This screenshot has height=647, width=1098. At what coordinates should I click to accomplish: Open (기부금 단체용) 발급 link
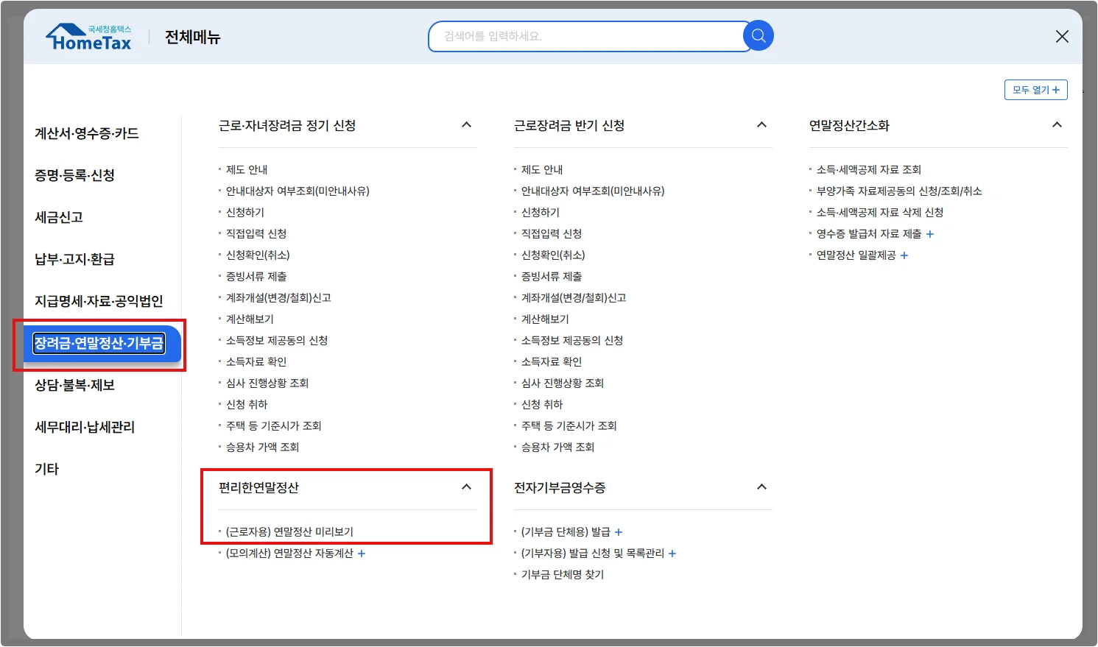[x=566, y=532]
